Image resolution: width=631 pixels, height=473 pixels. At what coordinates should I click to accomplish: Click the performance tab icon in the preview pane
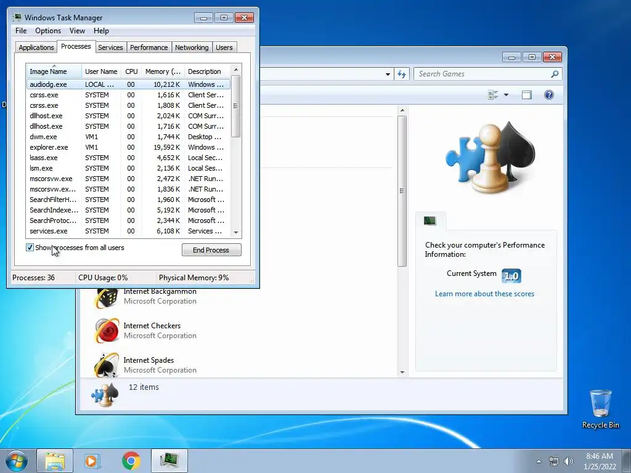(429, 220)
